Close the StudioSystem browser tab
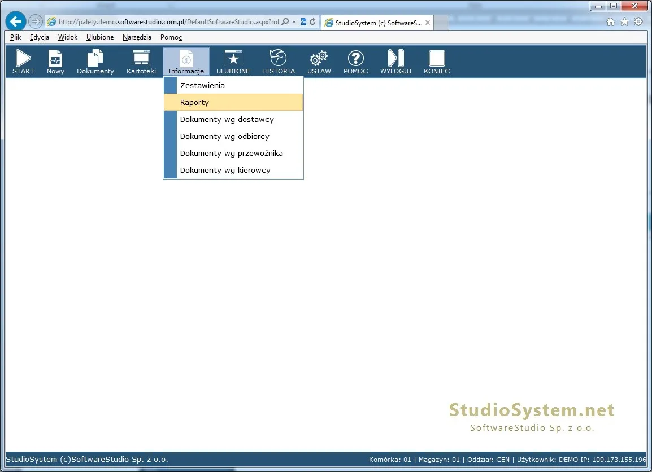652x472 pixels. point(428,23)
